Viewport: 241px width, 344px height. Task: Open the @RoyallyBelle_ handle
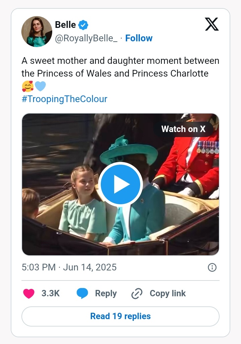coord(86,38)
